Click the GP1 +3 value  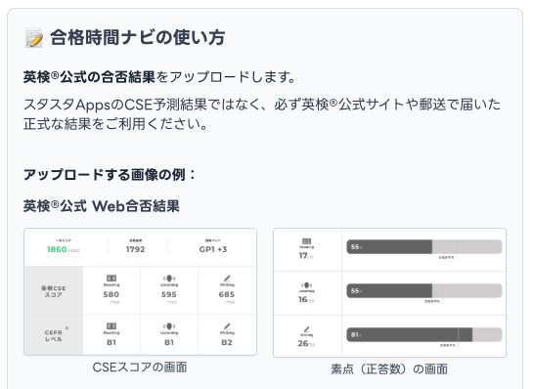[x=213, y=249]
